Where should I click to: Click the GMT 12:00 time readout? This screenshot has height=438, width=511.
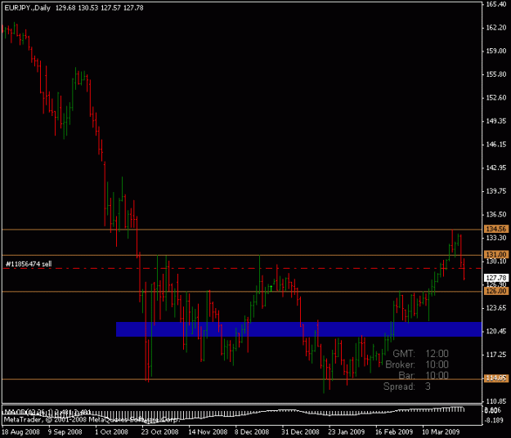[x=421, y=353]
